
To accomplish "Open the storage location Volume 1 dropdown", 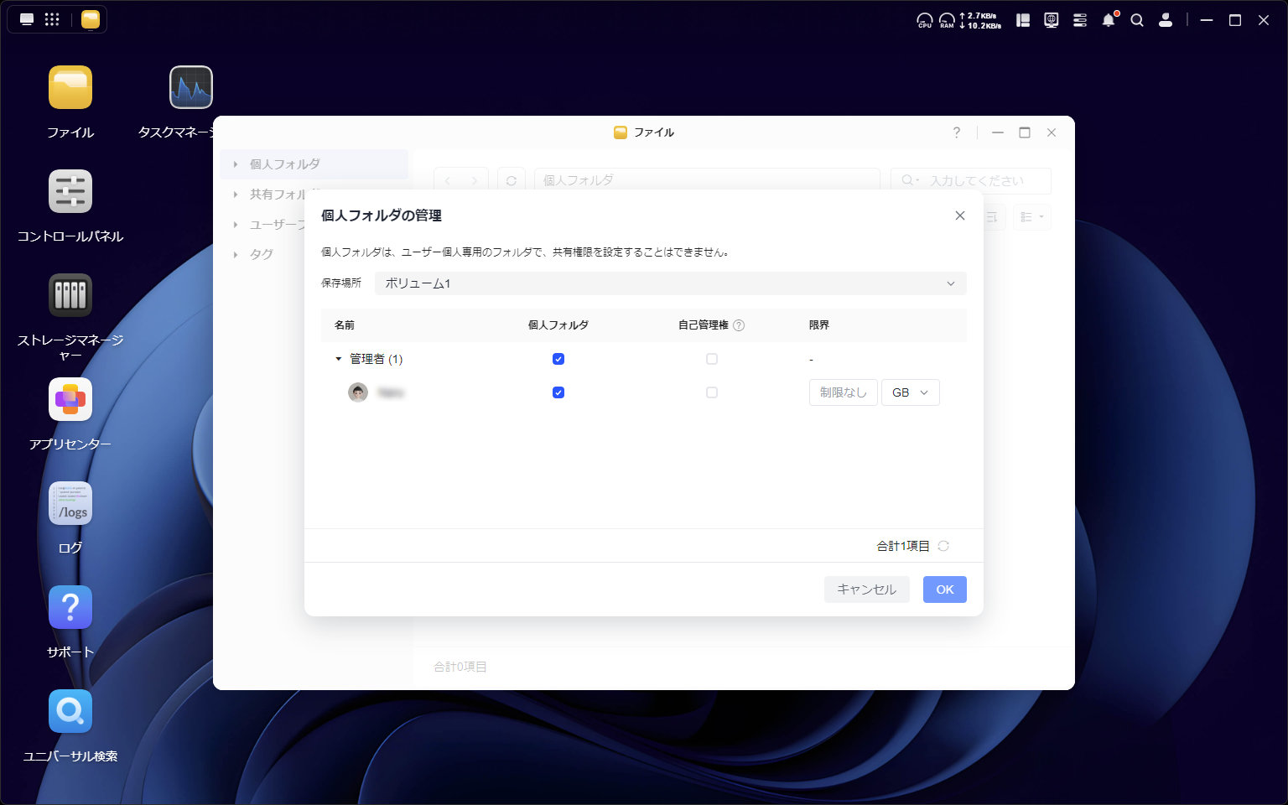I will [x=670, y=283].
